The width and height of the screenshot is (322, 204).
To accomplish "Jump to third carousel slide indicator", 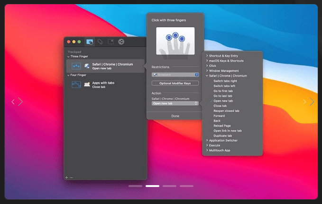I will pyautogui.click(x=169, y=186).
